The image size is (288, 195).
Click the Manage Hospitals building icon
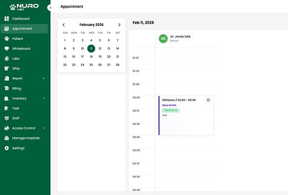[7, 138]
